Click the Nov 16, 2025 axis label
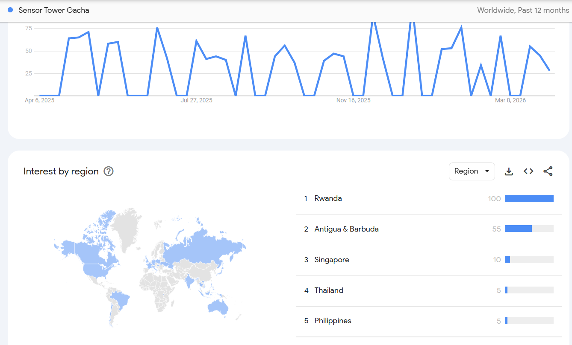This screenshot has height=345, width=572. point(354,101)
